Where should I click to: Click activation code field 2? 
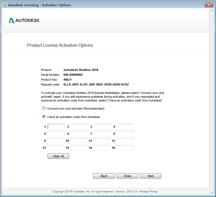coord(79,127)
